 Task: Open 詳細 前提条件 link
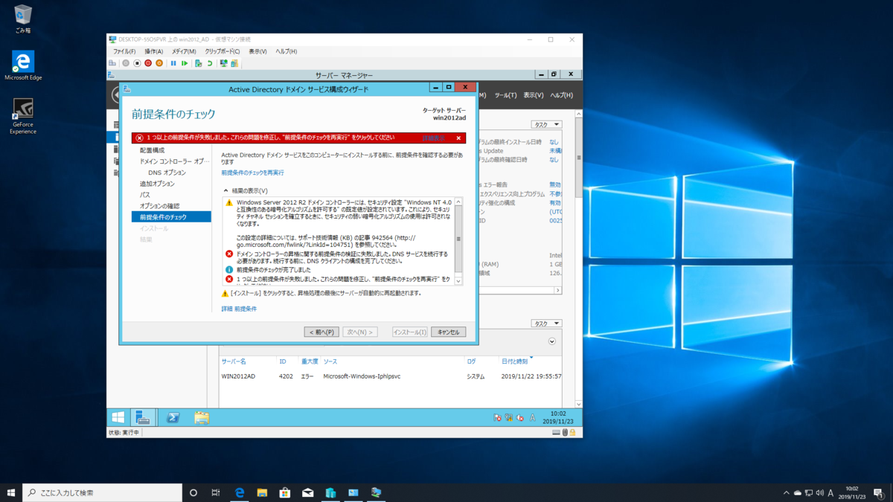coord(239,309)
